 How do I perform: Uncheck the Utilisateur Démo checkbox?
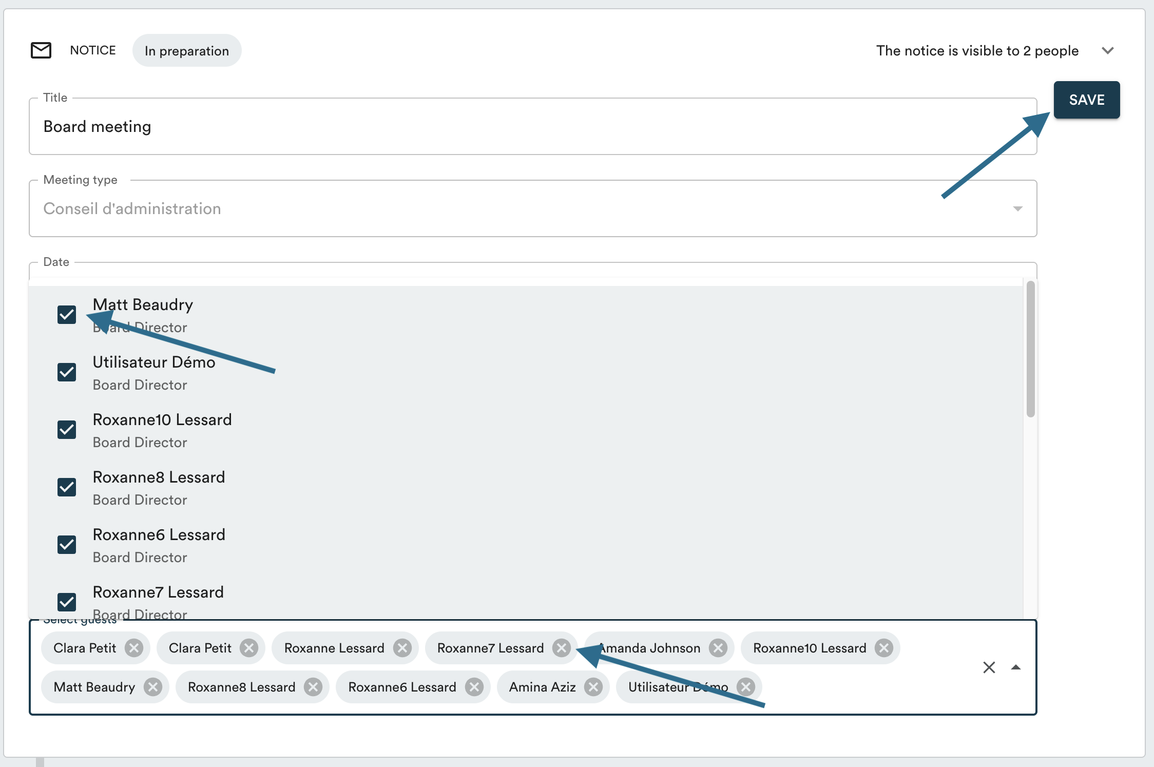[67, 372]
